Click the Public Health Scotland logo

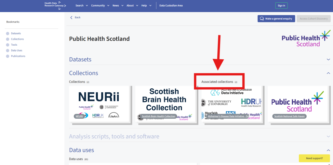point(306,38)
